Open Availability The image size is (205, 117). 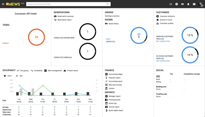pyautogui.click(x=38, y=71)
